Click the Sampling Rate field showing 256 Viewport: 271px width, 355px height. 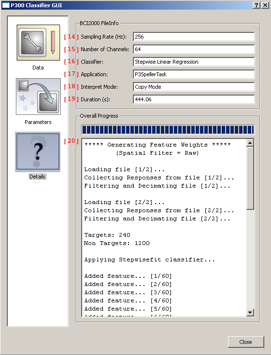tap(194, 37)
